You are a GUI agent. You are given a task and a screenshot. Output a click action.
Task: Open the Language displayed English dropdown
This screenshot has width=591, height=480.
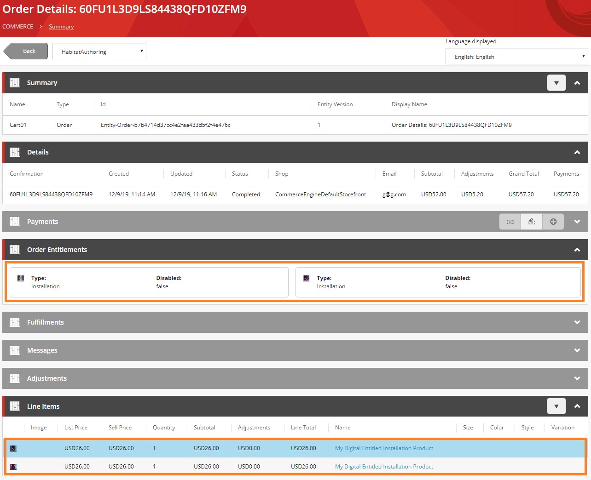516,56
